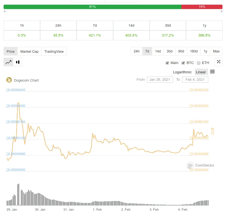Switch to the Market Cap tab

point(29,51)
